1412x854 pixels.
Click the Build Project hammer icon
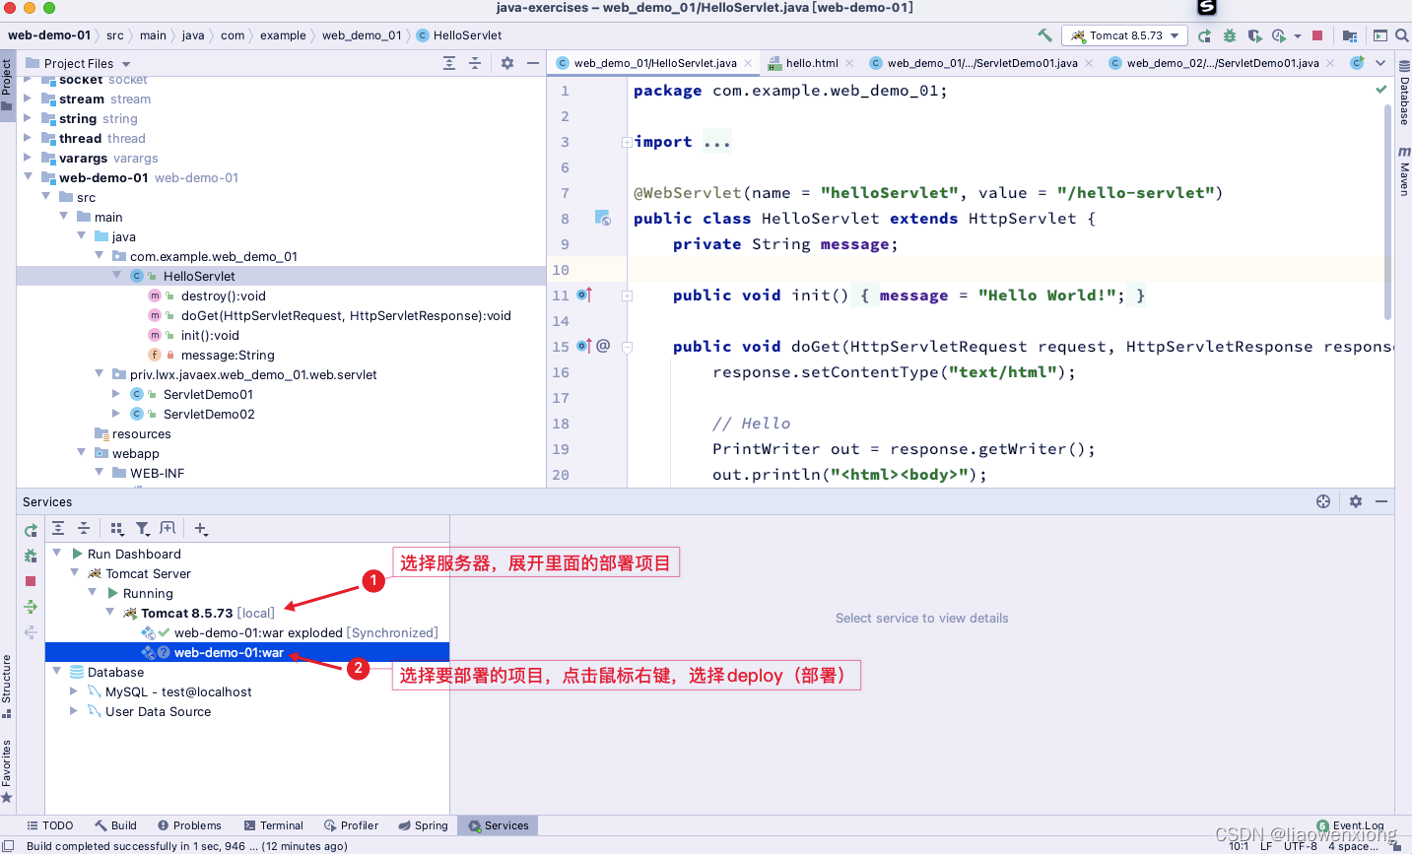coord(1044,35)
